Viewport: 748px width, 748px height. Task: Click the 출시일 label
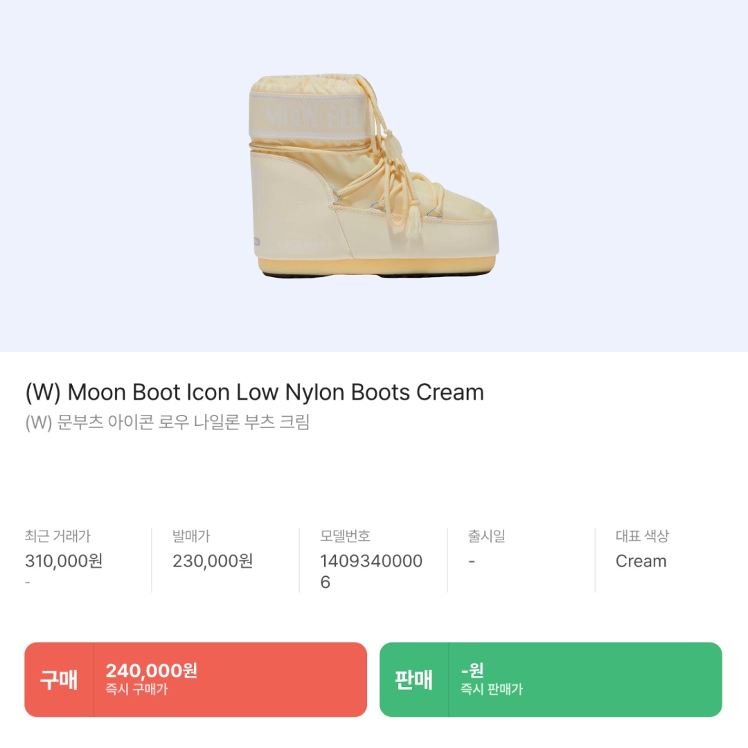click(x=486, y=536)
